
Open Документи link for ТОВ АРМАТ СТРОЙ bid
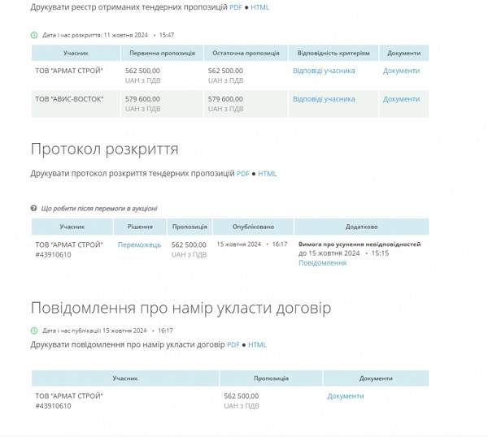pos(401,71)
